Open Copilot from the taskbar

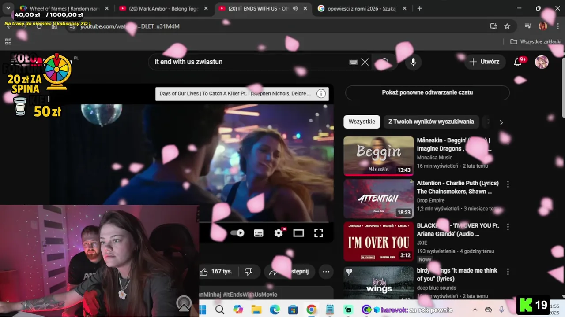coord(238,310)
